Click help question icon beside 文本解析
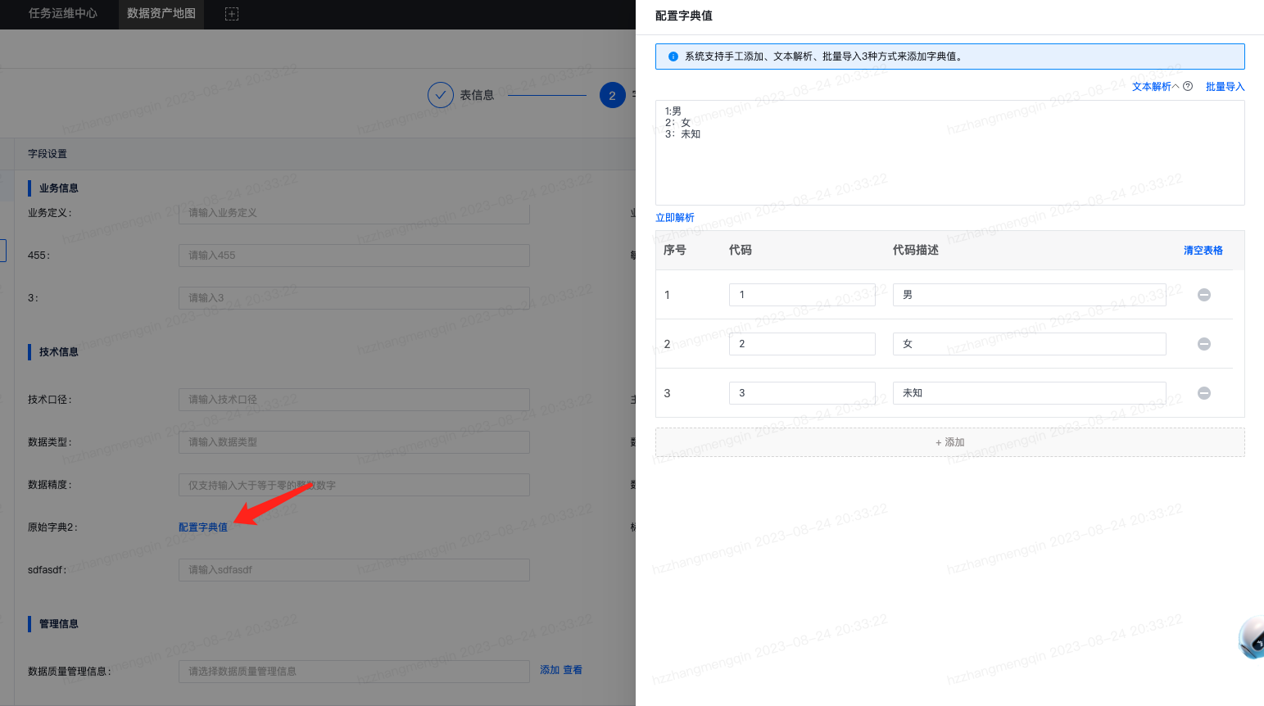Viewport: 1264px width, 706px height. 1188,86
